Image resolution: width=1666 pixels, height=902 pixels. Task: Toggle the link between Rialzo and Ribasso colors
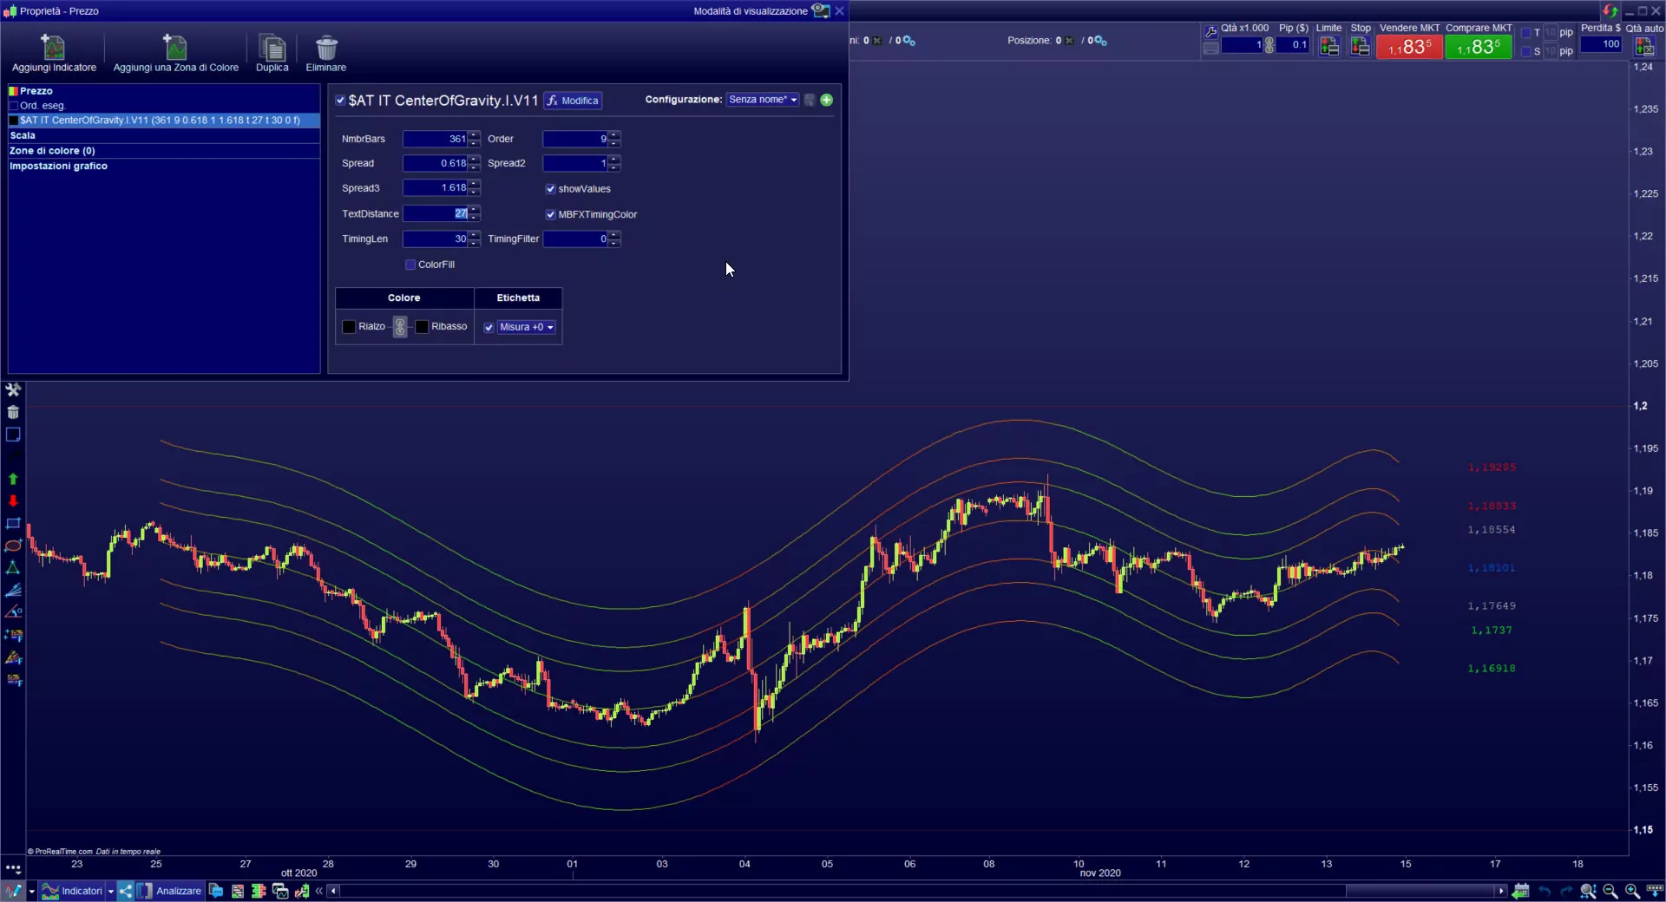400,327
